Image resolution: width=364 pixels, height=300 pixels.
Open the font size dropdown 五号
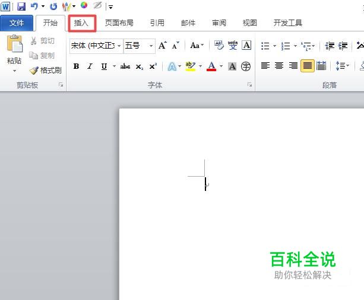click(x=139, y=46)
